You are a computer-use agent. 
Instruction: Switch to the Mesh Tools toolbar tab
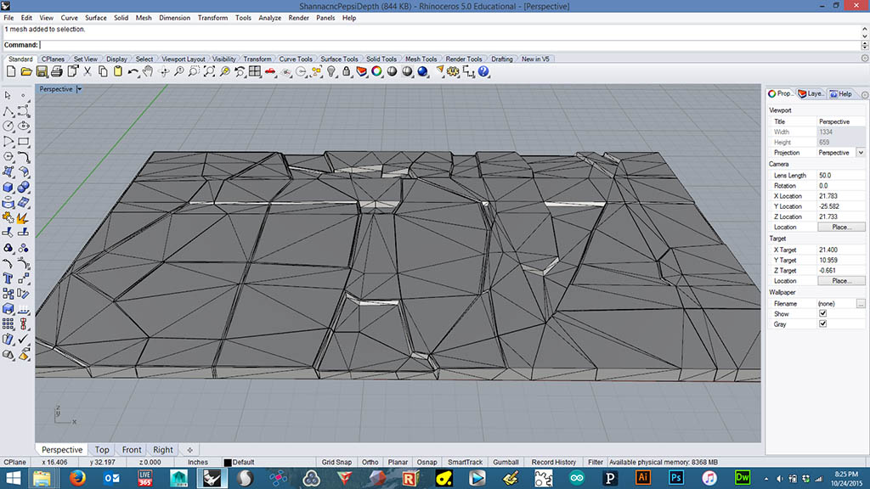(421, 59)
